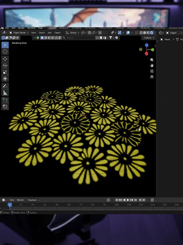Toggle show overlays button
Screen dimensions: 183x245
(x=128, y=33)
